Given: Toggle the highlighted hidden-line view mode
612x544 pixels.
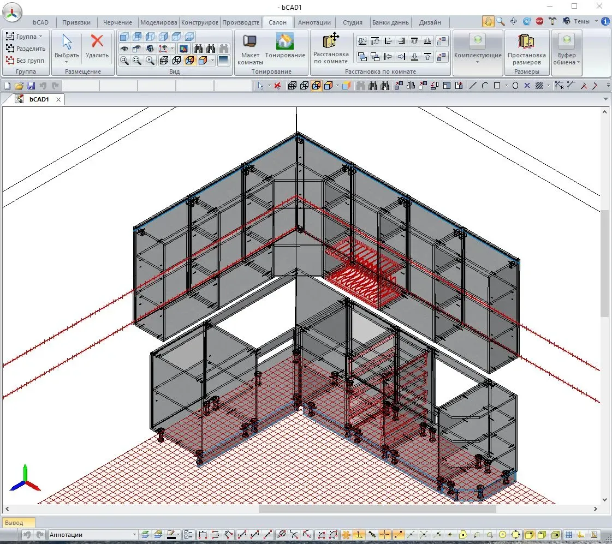Looking at the screenshot, I should 190,61.
